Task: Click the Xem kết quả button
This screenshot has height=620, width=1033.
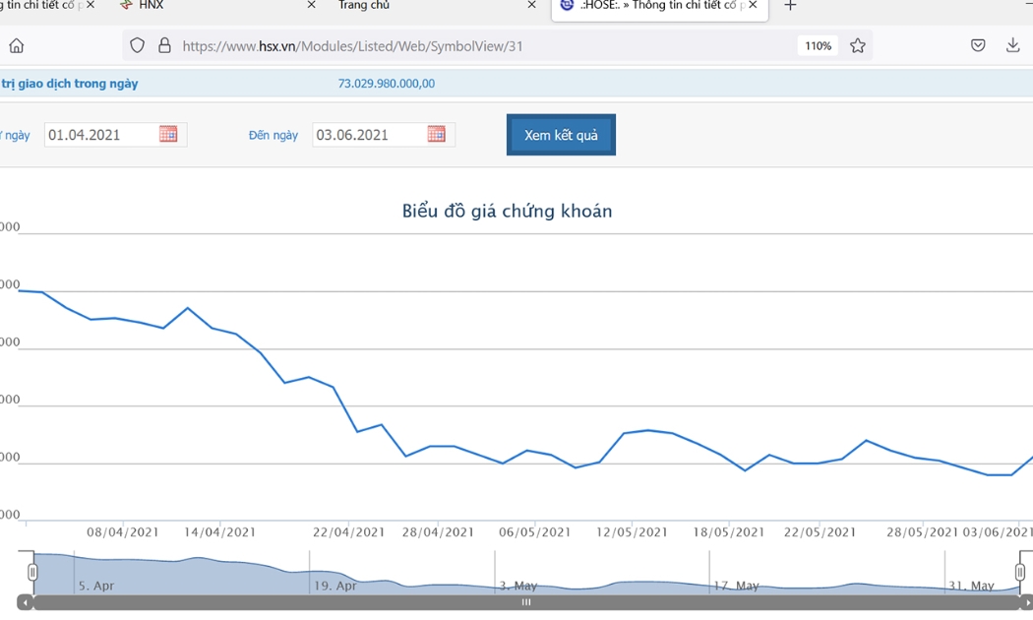Action: (x=561, y=135)
